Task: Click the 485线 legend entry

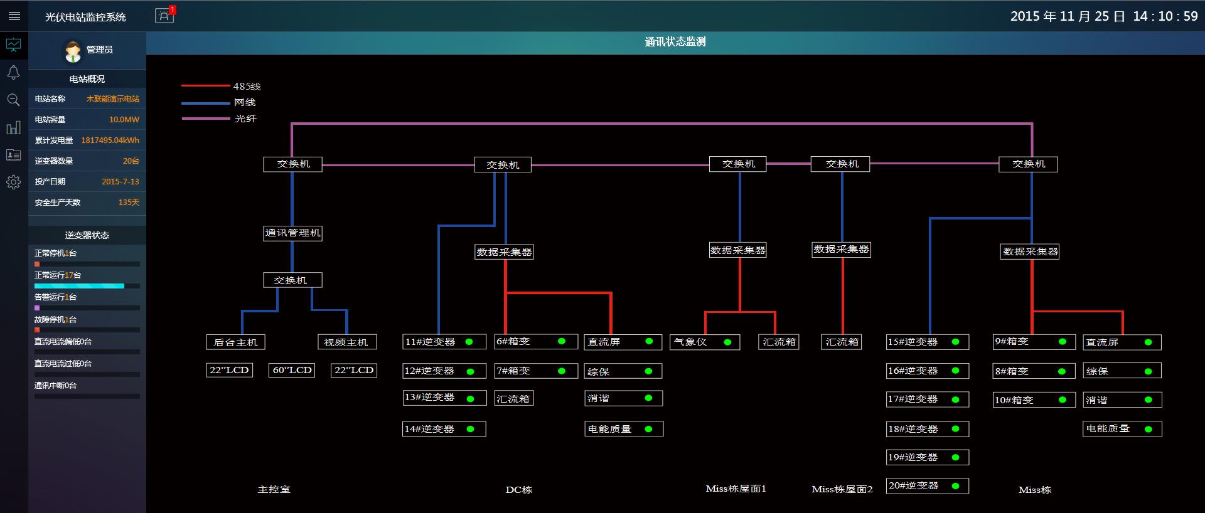Action: [221, 87]
